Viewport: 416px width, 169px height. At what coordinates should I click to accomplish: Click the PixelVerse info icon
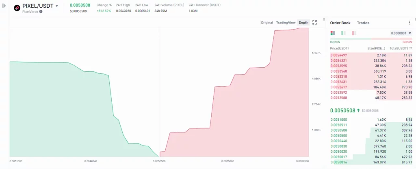pos(41,12)
